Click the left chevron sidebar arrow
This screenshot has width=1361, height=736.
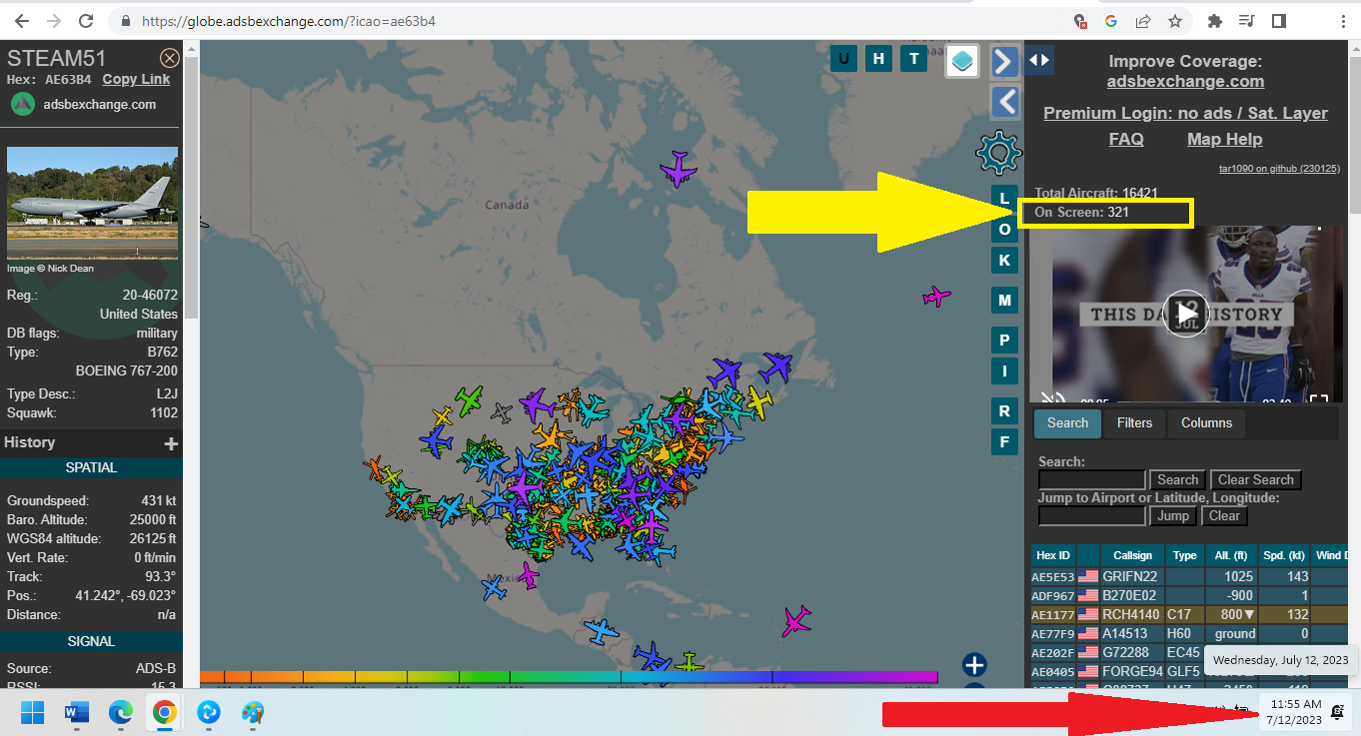[x=1004, y=101]
